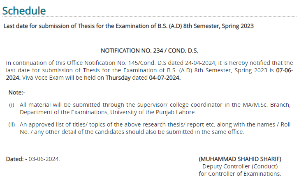Select the thesis submission title line
The height and width of the screenshot is (184, 299).
pyautogui.click(x=128, y=26)
